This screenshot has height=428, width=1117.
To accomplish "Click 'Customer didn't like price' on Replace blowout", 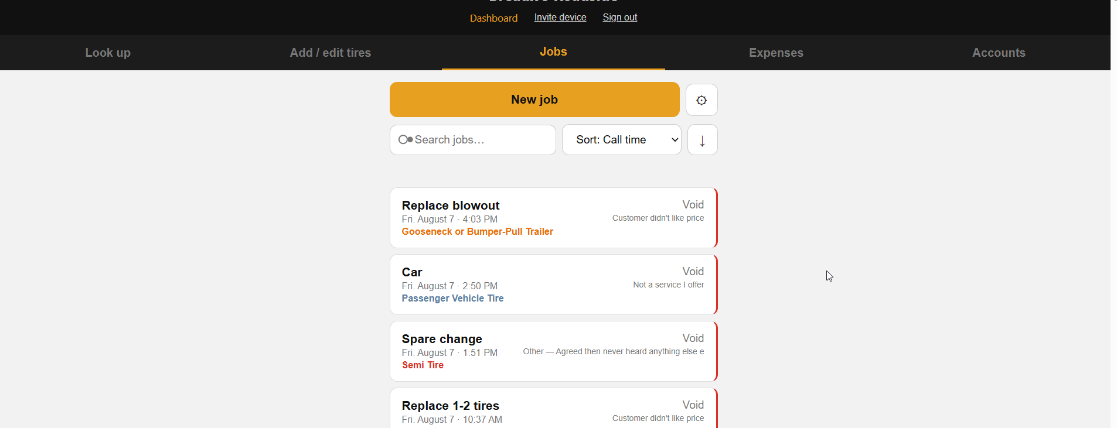I will coord(658,218).
